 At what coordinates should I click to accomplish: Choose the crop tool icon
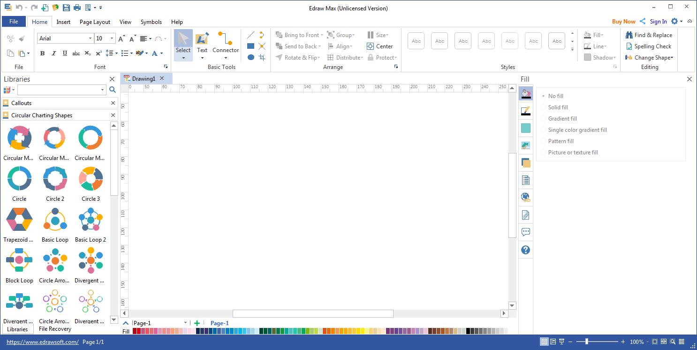point(262,58)
